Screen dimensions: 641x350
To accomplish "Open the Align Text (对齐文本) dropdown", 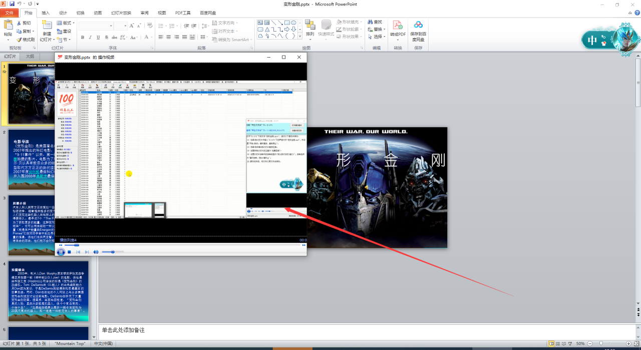I will pos(225,31).
